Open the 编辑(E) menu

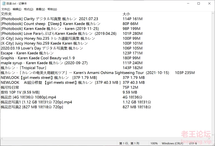(x=17, y=9)
